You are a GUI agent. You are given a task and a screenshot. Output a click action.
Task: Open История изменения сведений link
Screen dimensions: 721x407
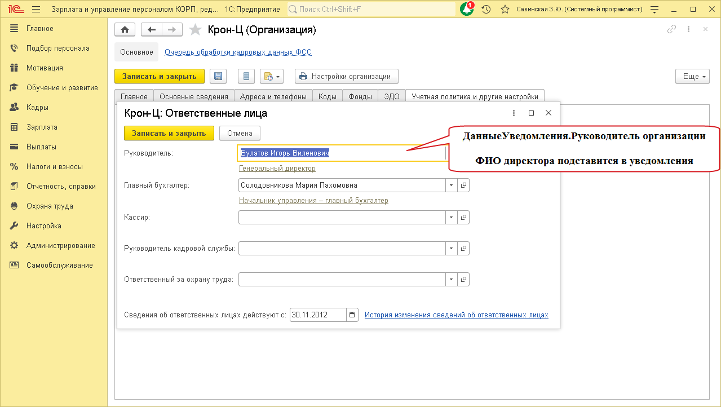[456, 315]
